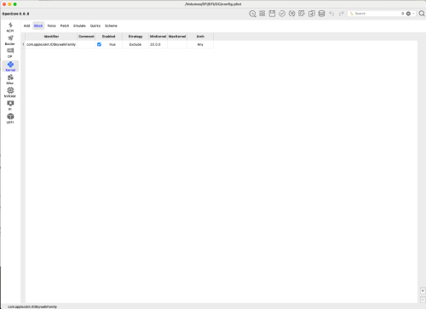Viewport: 426px width, 309px height.
Task: Click the lower minus button at bottom right
Action: point(423,300)
